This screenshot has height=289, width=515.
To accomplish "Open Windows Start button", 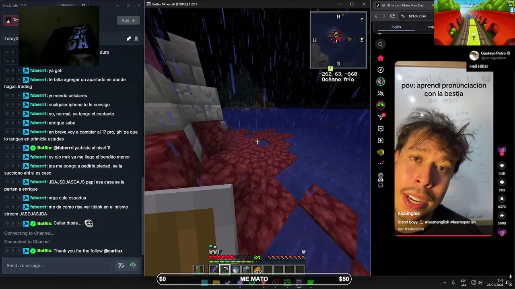I will coord(204,283).
